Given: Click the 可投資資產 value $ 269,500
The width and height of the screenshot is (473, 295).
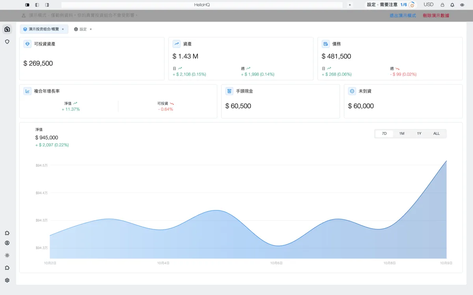Looking at the screenshot, I should [38, 63].
